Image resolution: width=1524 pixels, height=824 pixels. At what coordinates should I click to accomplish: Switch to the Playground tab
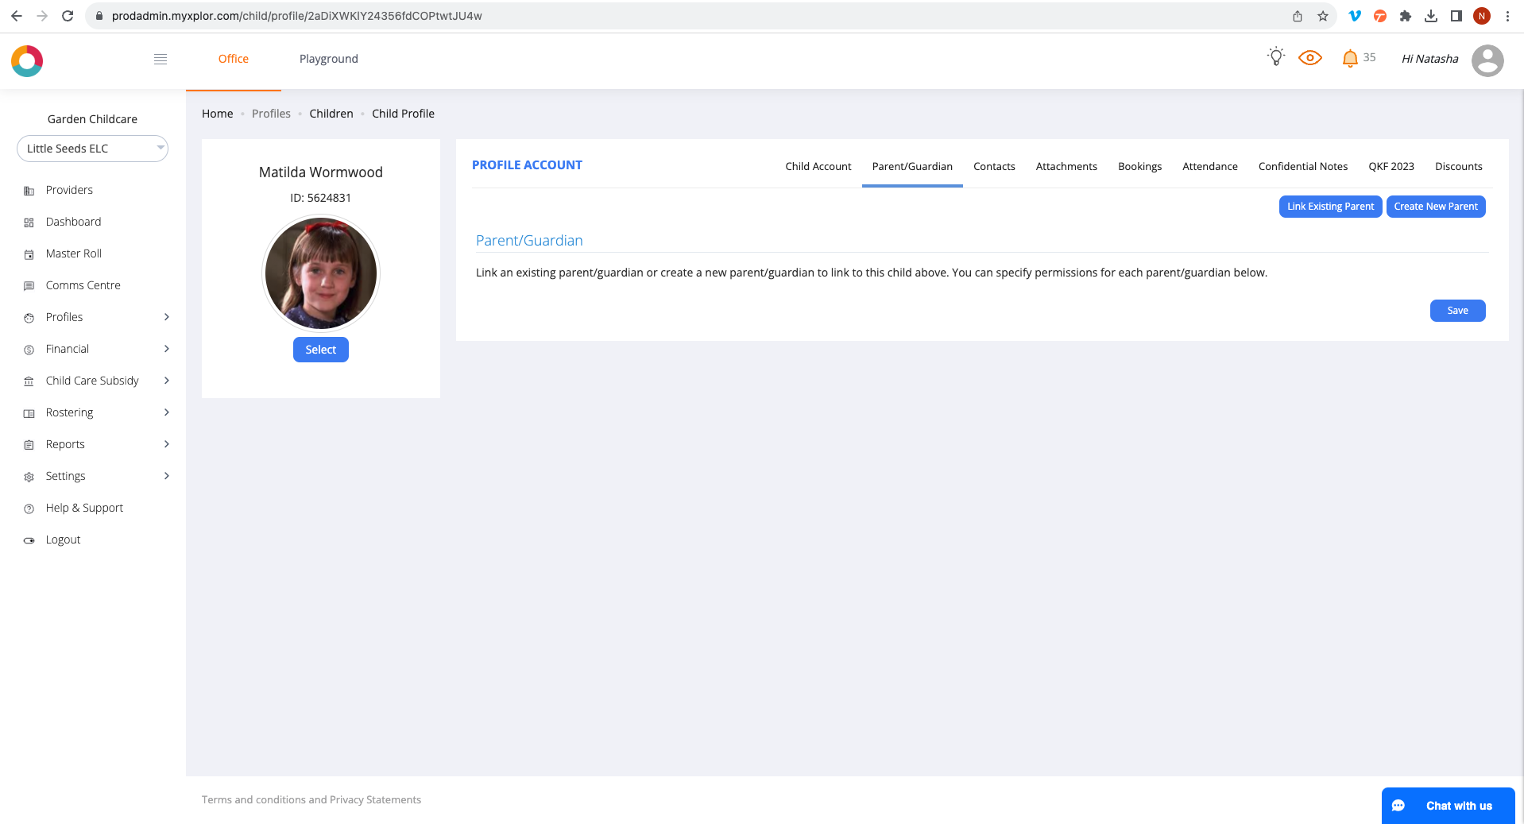tap(328, 59)
